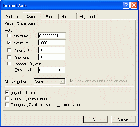Open the Font tab
The image size is (139, 127).
pyautogui.click(x=49, y=17)
